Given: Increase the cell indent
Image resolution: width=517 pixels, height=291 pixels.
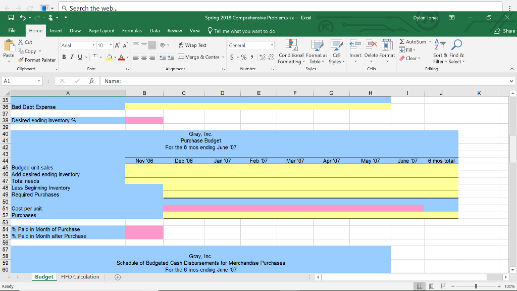Looking at the screenshot, I should click(x=171, y=58).
